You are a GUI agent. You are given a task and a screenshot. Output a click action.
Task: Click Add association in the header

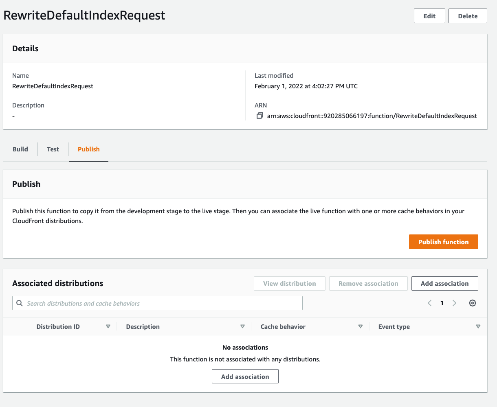coord(444,283)
